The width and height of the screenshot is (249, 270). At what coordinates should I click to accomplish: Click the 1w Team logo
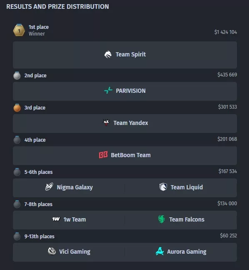pyautogui.click(x=56, y=219)
